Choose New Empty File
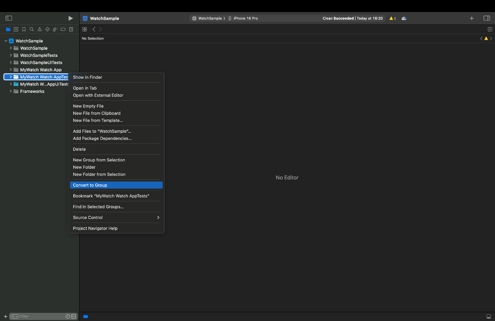 tap(116, 106)
